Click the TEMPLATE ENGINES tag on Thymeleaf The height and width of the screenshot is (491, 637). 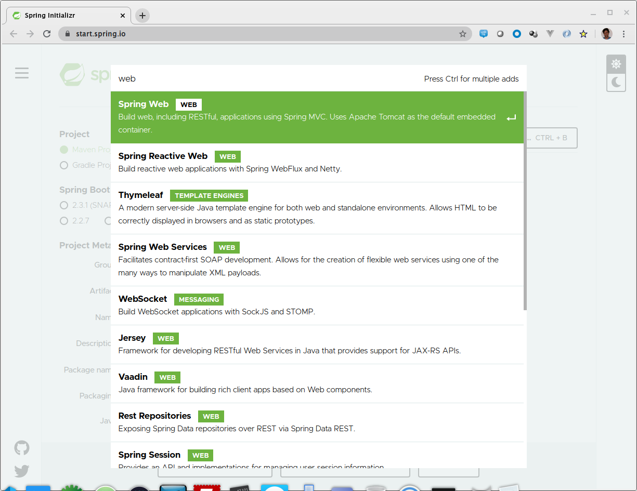[x=209, y=196]
